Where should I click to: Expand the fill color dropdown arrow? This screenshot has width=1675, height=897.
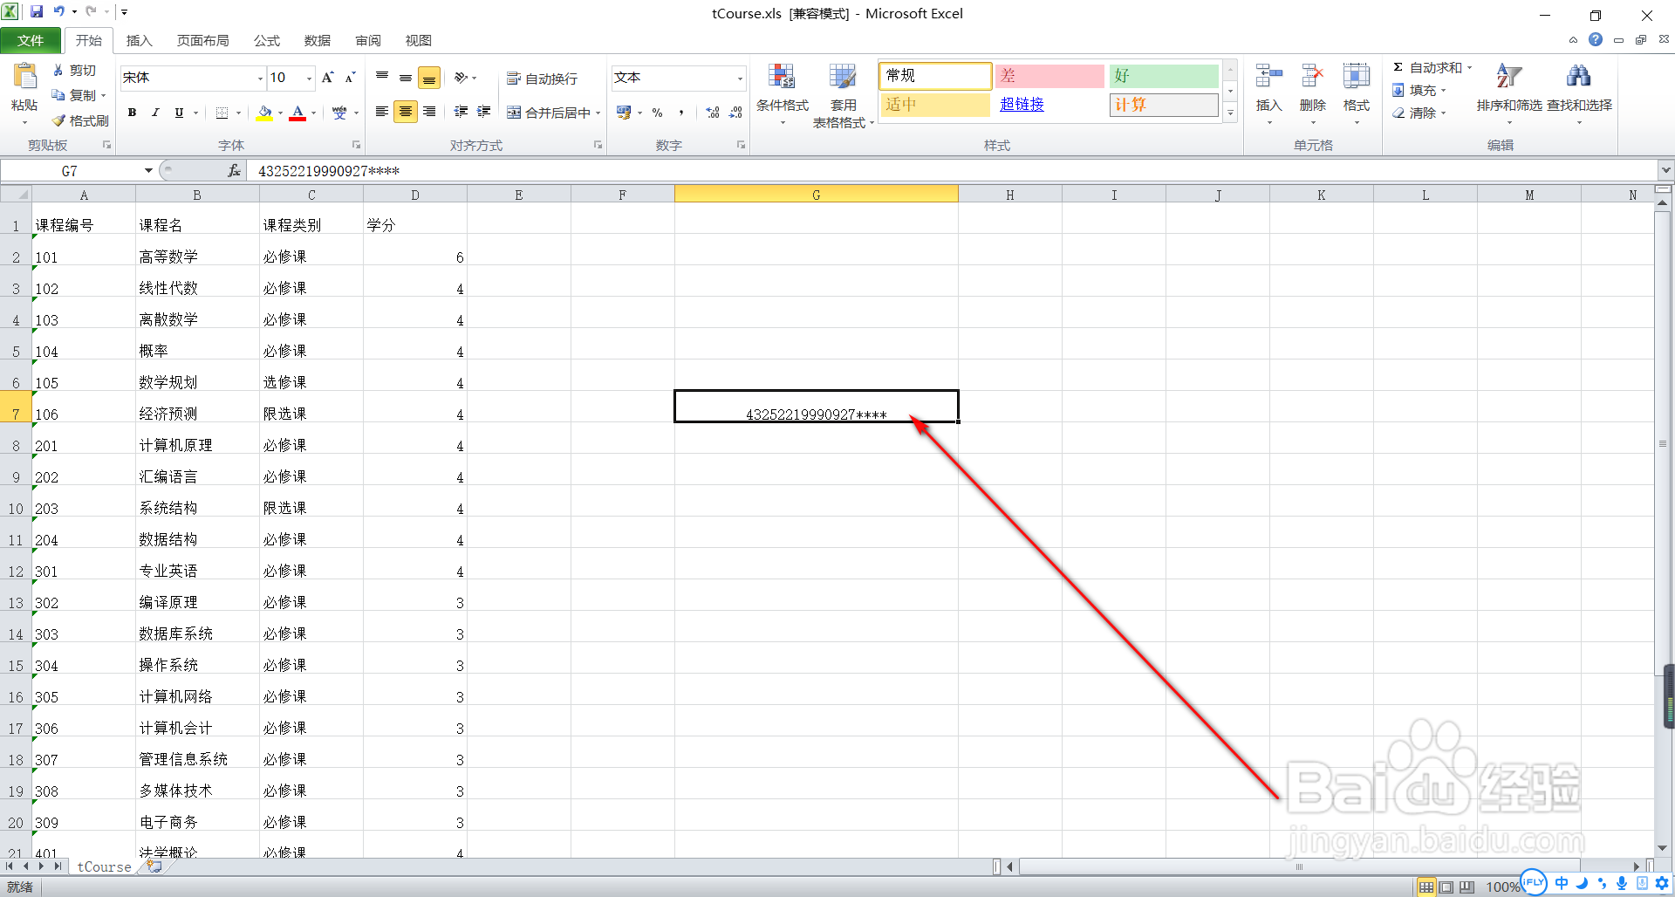280,113
